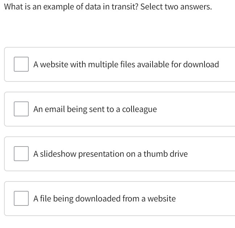The height and width of the screenshot is (228, 235).
Task: Select the file being downloaded checkbox
Action: pos(21,199)
